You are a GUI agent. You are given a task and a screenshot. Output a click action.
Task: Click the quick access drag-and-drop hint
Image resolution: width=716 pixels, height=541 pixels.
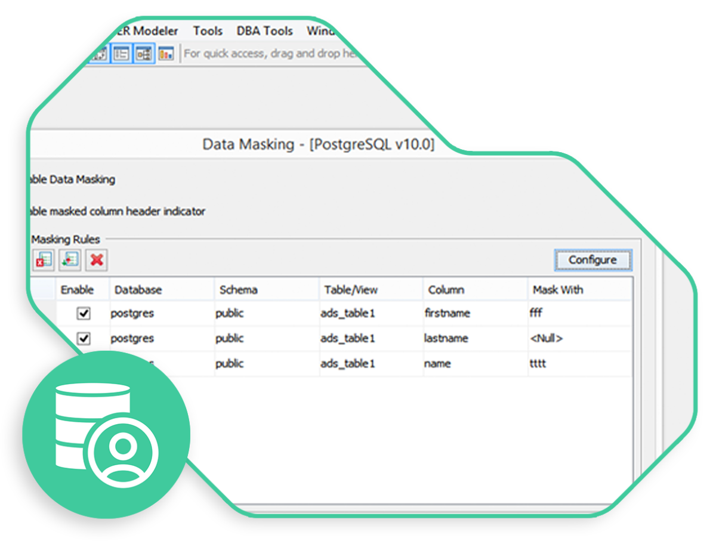(270, 53)
